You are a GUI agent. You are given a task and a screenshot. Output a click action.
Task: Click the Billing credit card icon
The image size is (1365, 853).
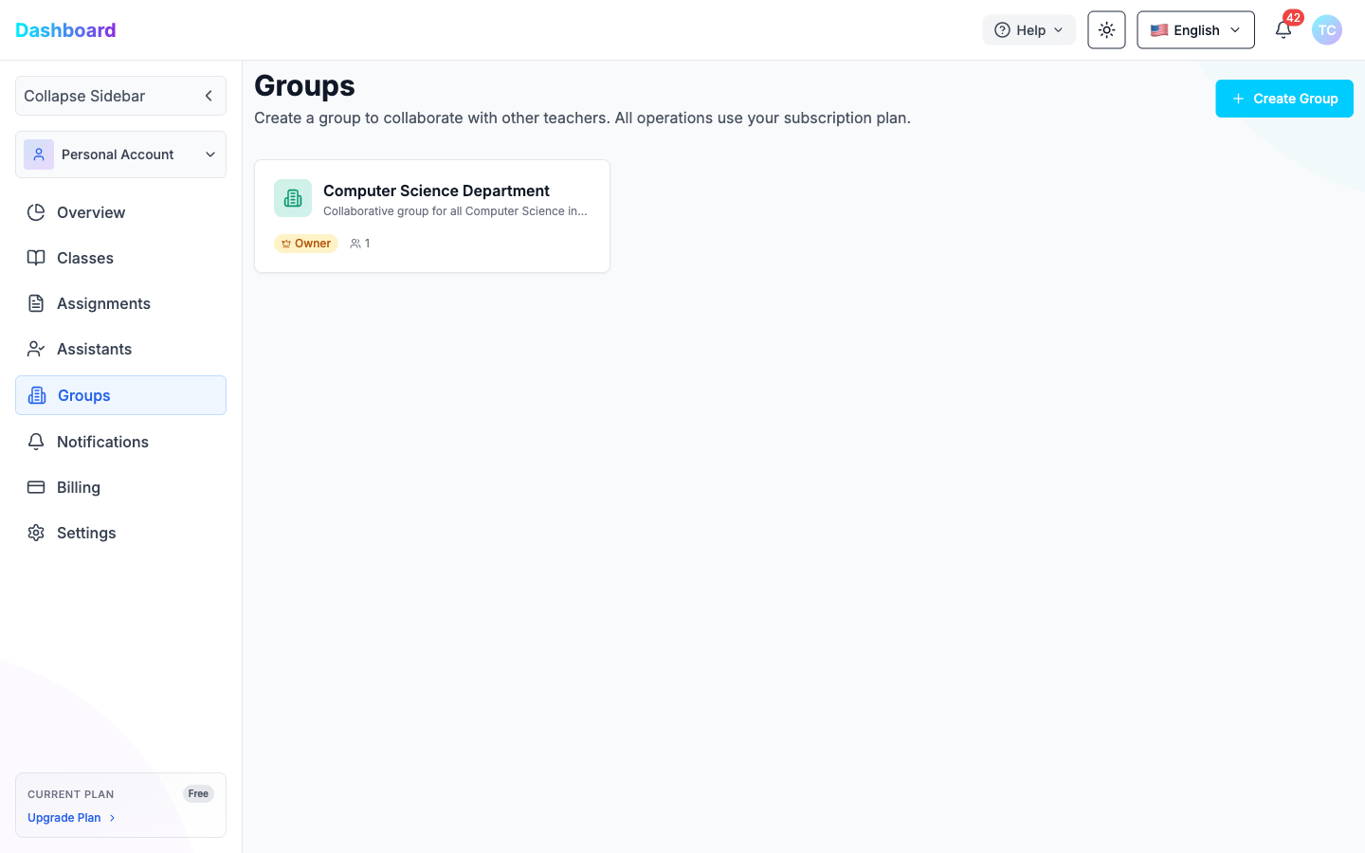pos(35,487)
